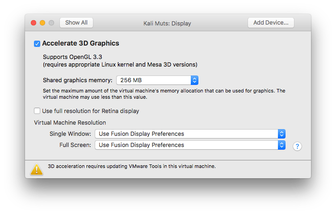Click the Virtual Machine Resolution heading

70,122
